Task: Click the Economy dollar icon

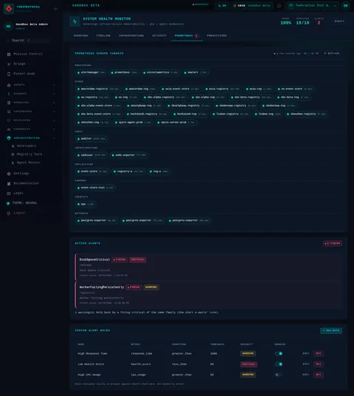Action: [9, 94]
